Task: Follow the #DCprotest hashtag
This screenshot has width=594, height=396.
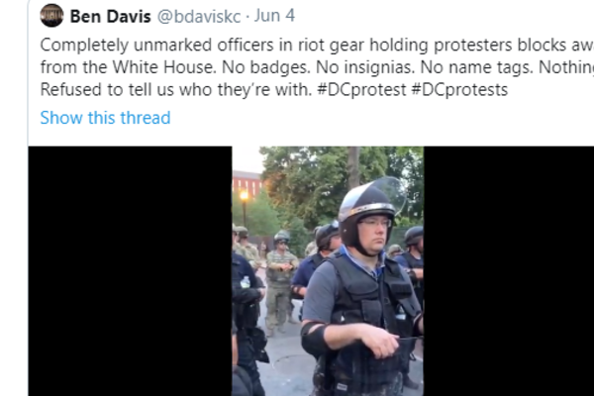Action: [x=361, y=90]
